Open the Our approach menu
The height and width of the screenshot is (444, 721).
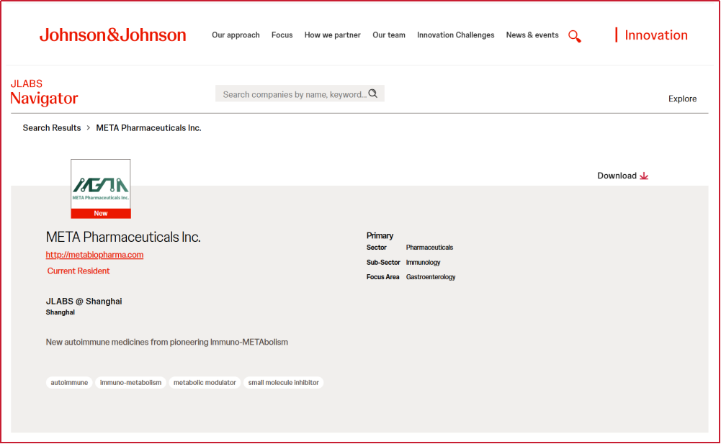pyautogui.click(x=236, y=35)
